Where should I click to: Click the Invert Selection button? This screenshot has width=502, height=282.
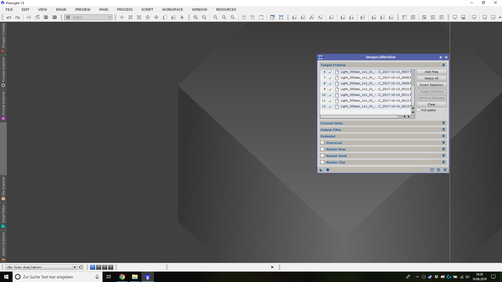tap(431, 85)
